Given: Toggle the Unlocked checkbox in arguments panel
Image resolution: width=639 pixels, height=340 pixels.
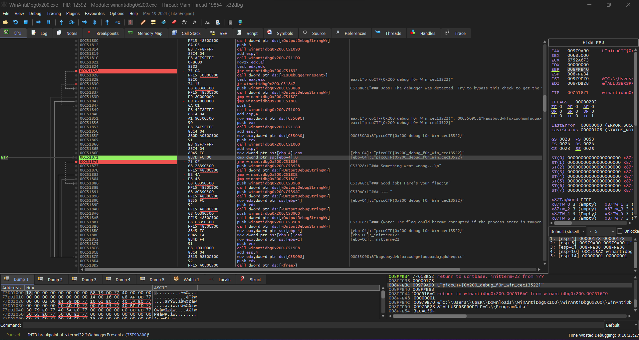Looking at the screenshot, I should [619, 231].
